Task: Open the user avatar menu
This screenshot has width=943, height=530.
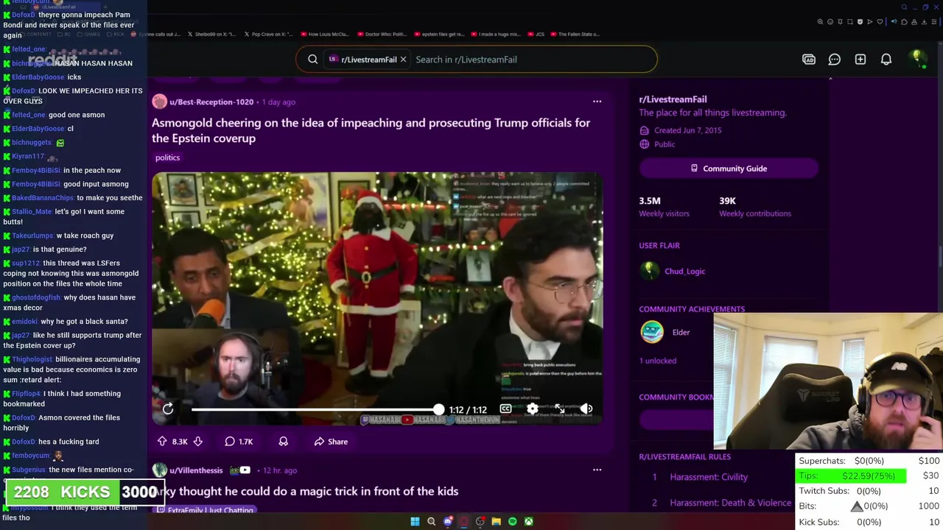Action: click(917, 59)
